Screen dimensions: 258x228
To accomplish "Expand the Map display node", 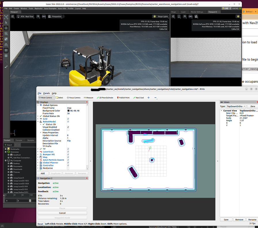I will coord(38,157).
